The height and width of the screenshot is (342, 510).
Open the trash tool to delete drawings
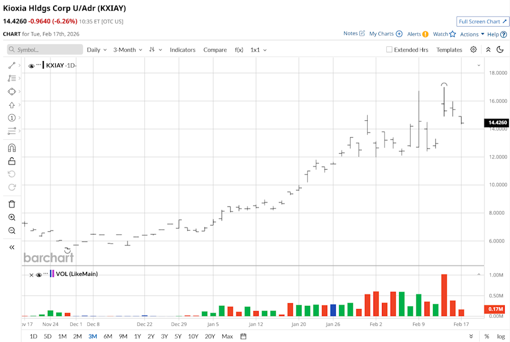tap(12, 204)
